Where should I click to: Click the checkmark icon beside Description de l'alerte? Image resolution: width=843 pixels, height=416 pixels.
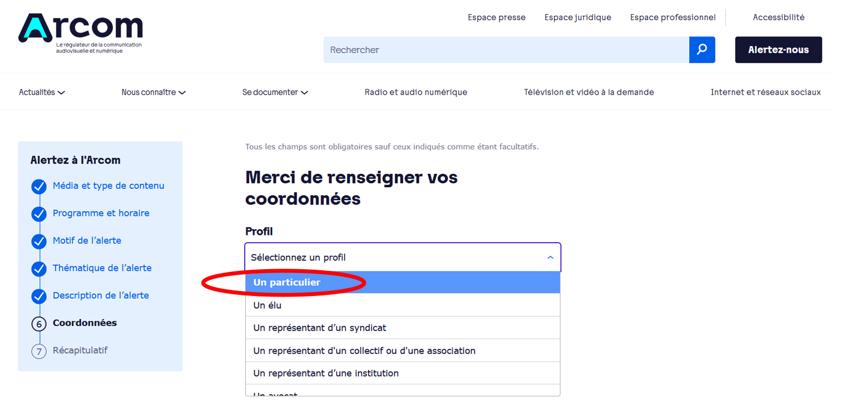pos(39,296)
